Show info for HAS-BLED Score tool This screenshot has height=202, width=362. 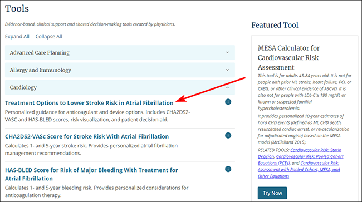pos(228,169)
